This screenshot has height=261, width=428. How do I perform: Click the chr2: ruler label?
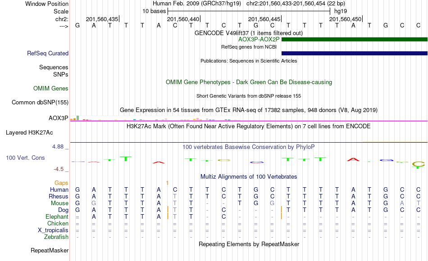pos(62,19)
